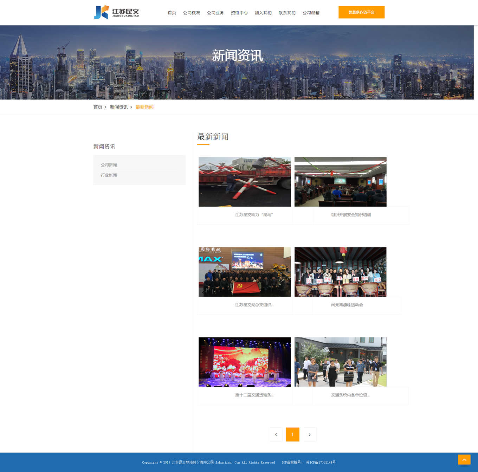Click the scroll-to-top arrow button

click(x=464, y=459)
